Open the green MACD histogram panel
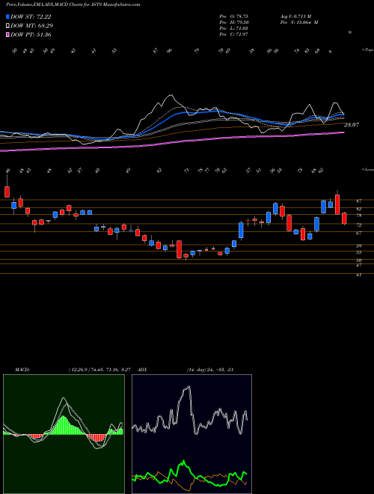 pos(64,434)
